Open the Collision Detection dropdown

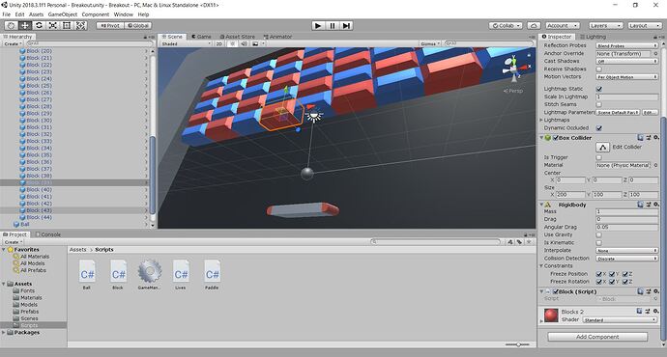pyautogui.click(x=626, y=259)
